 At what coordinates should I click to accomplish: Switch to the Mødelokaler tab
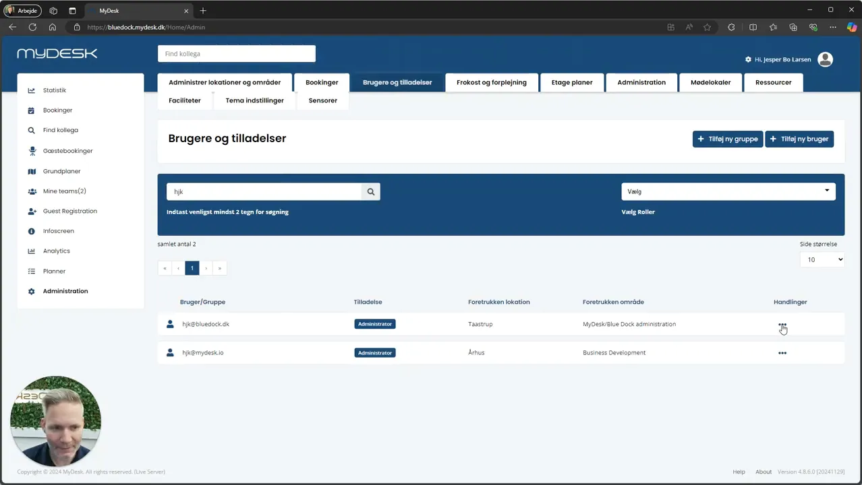[710, 82]
